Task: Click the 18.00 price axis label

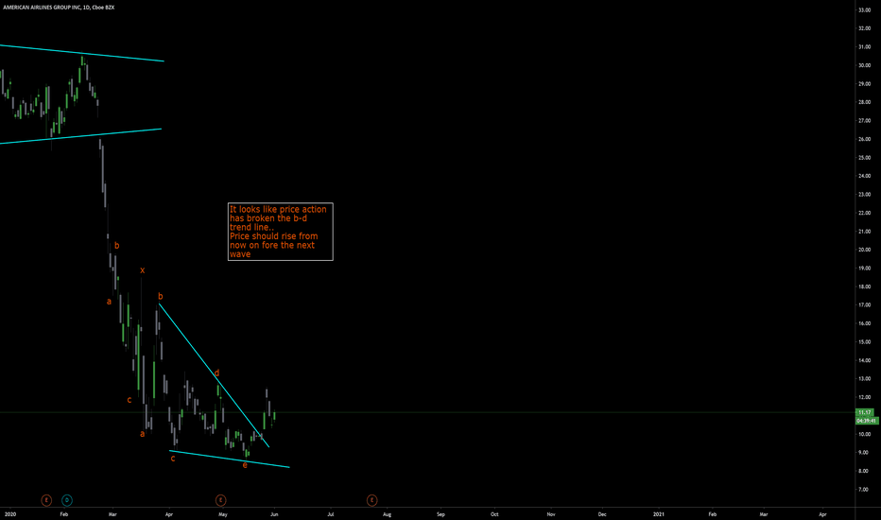Action: (864, 286)
